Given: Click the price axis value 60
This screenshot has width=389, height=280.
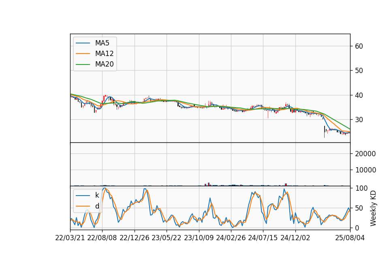Looking at the screenshot, I should [x=359, y=46].
